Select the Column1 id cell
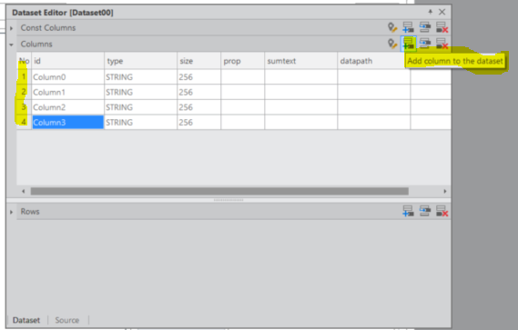This screenshot has height=330, width=518. 67,92
